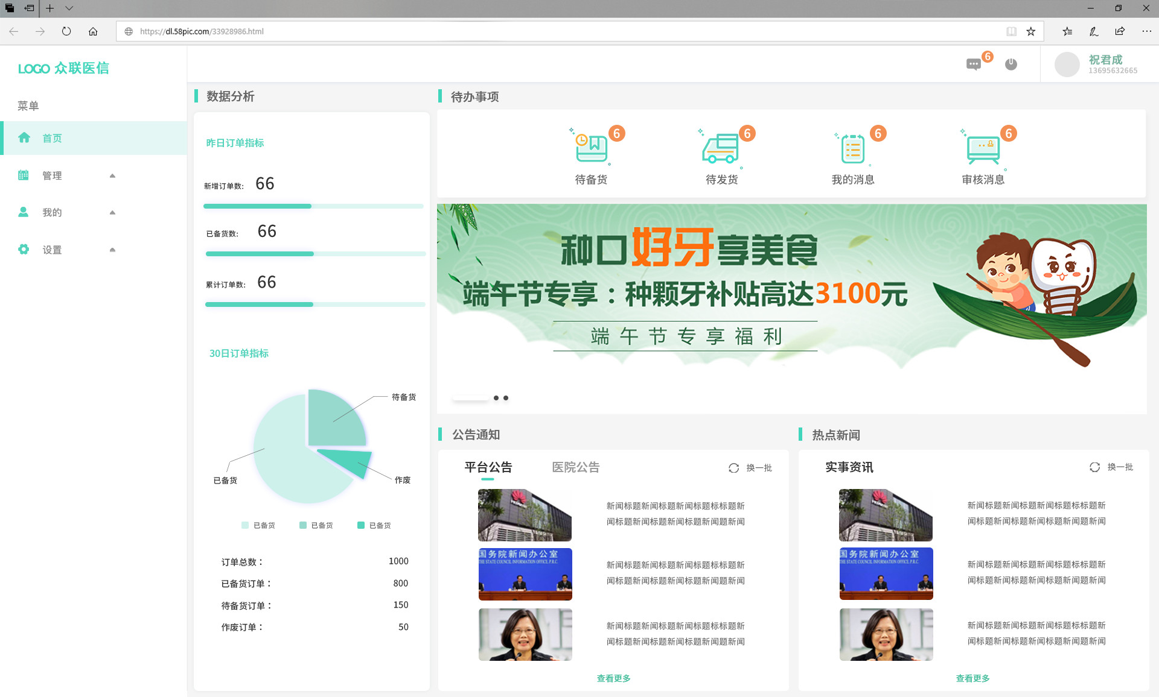This screenshot has height=697, width=1159.
Task: Expand the 我的 menu arrow
Action: 112,212
